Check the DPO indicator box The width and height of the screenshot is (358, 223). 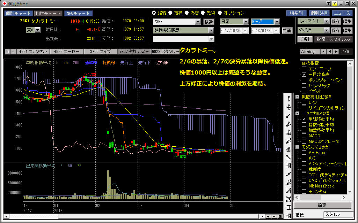[x=304, y=102]
